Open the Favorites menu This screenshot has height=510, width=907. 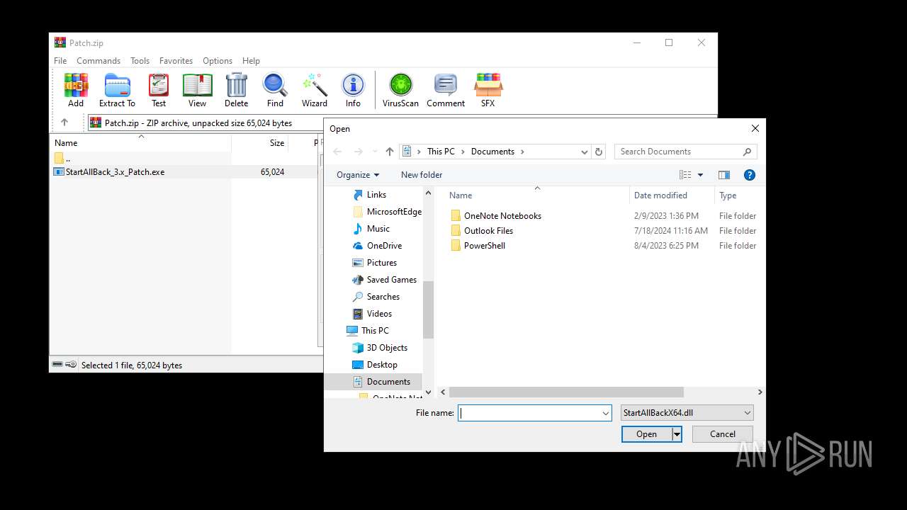pyautogui.click(x=176, y=61)
